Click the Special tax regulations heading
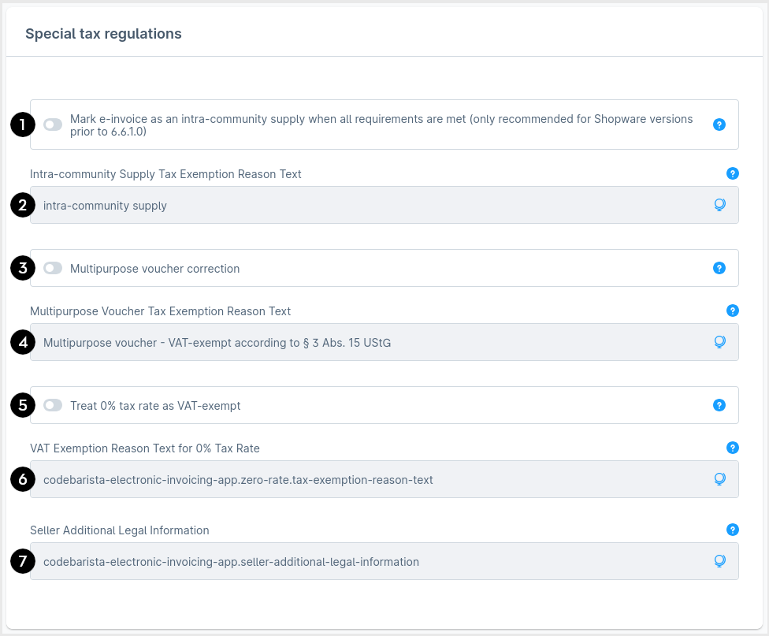The image size is (769, 636). pos(103,34)
